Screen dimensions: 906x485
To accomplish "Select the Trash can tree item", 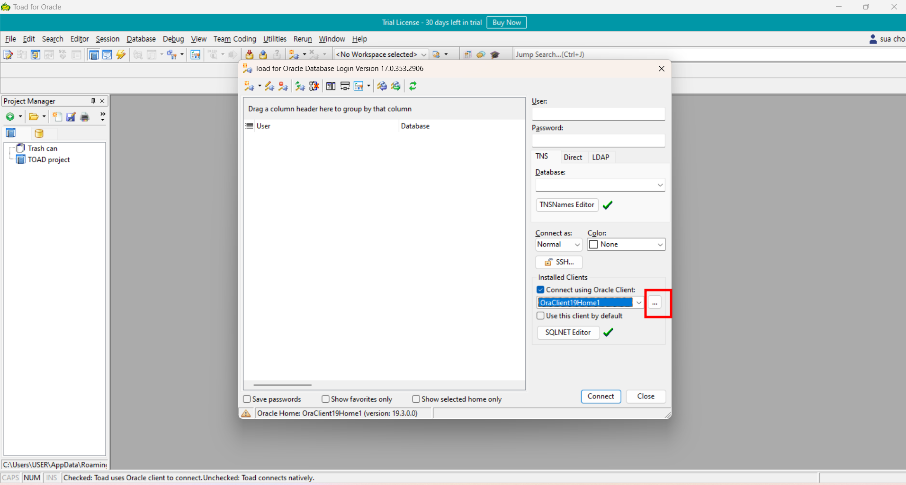I will click(x=42, y=148).
